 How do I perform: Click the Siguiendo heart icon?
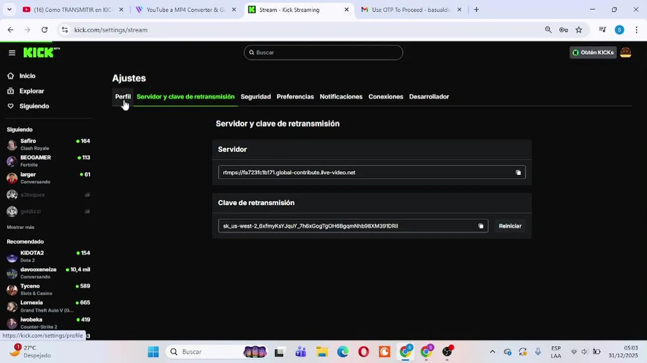click(11, 106)
